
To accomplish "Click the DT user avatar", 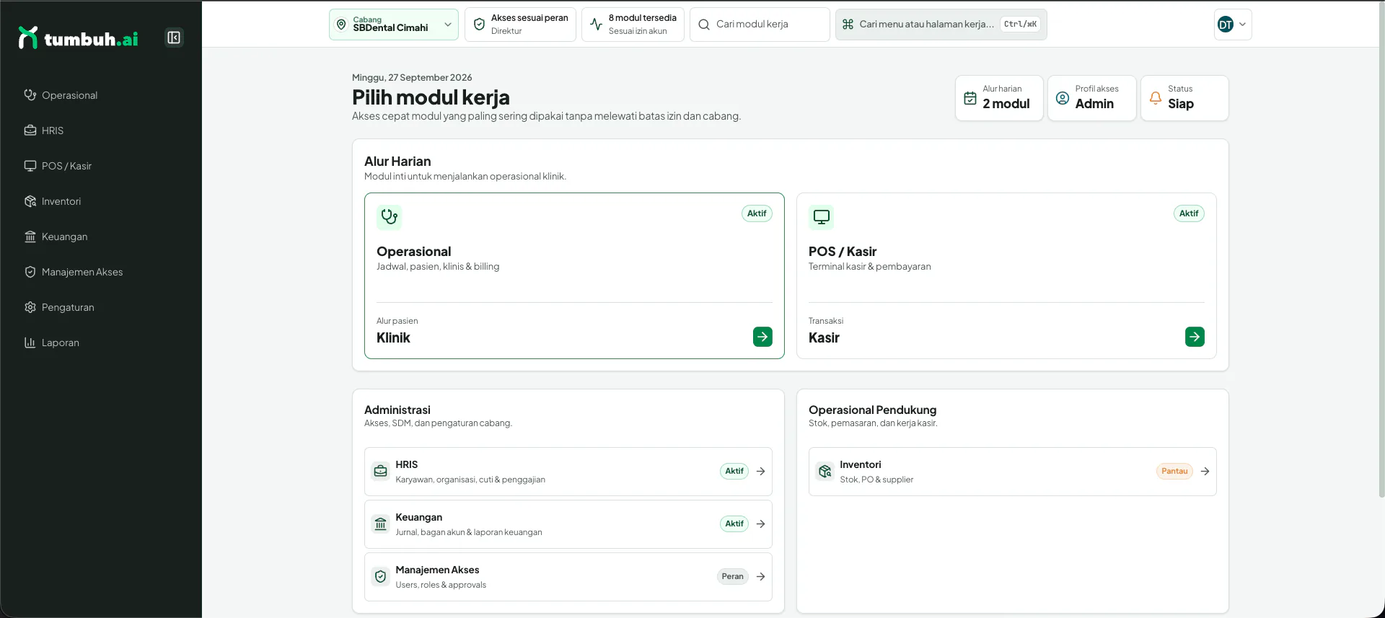I will tap(1226, 25).
